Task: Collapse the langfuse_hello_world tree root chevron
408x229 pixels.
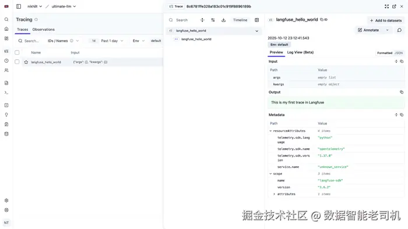Action: [257, 31]
